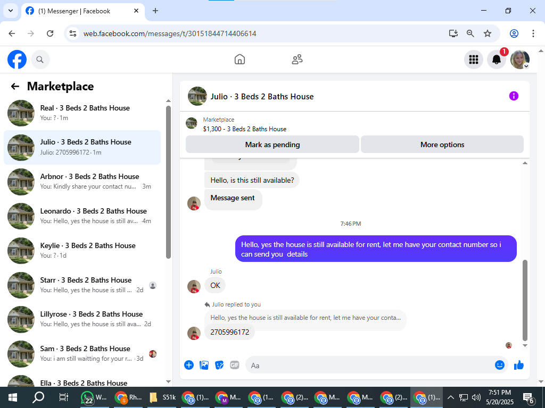Click the OK message from Julio
The height and width of the screenshot is (408, 545).
215,285
